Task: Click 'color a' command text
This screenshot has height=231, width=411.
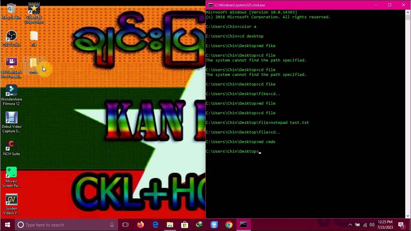Action: point(249,27)
